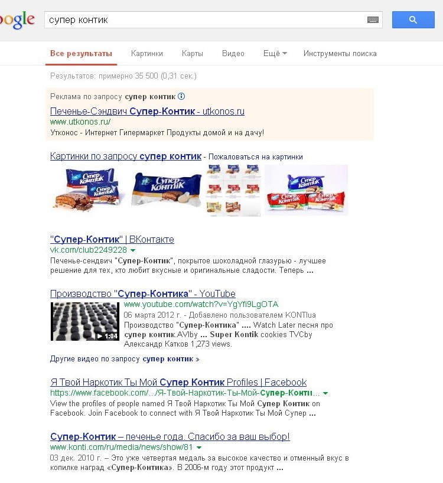Expand the green arrow next to konti.com URL

click(x=199, y=447)
